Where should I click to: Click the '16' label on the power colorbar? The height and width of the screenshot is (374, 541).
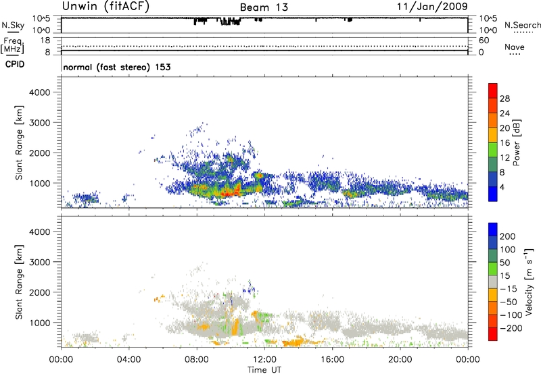click(504, 143)
